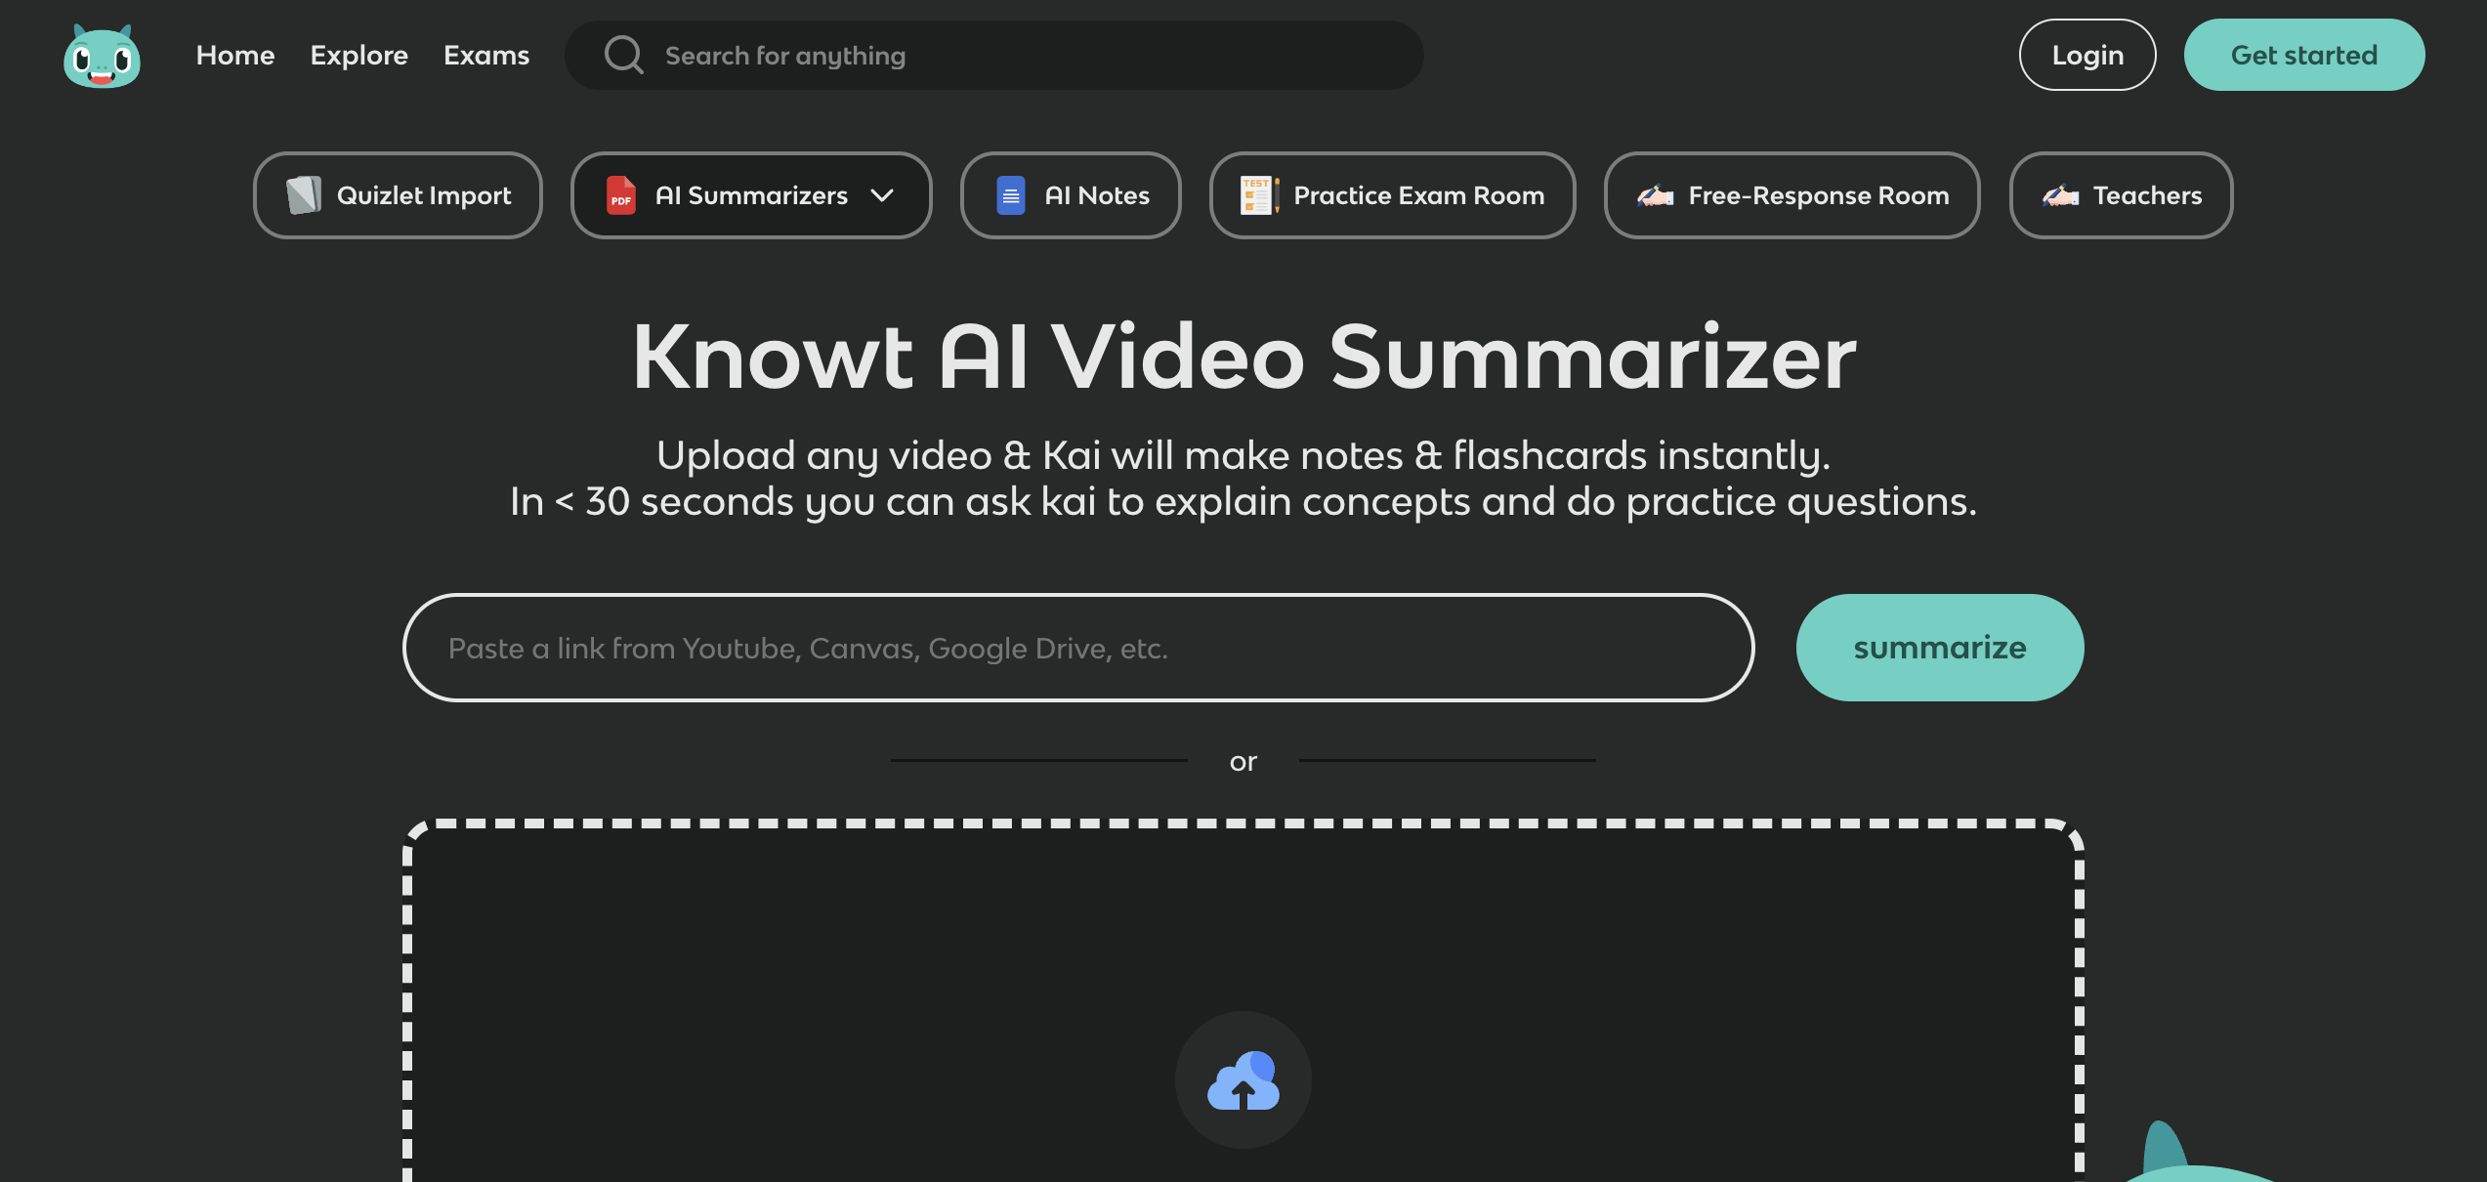Click the Login button
Screen dimensions: 2487x1182
pyautogui.click(x=2087, y=55)
